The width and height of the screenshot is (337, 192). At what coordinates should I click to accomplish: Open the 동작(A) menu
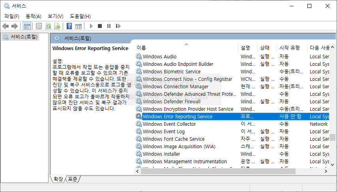click(x=33, y=16)
